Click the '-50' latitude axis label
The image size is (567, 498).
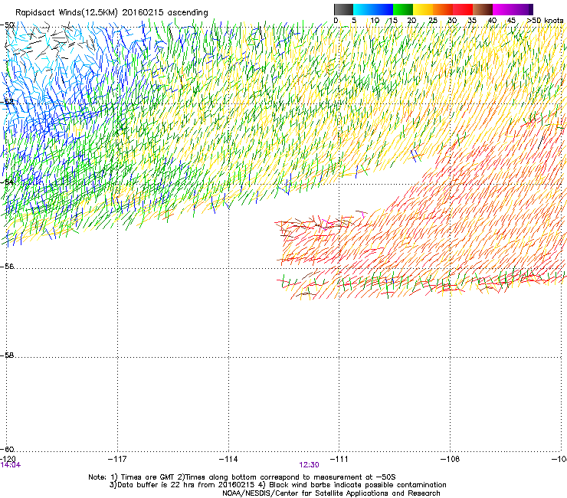coord(8,25)
